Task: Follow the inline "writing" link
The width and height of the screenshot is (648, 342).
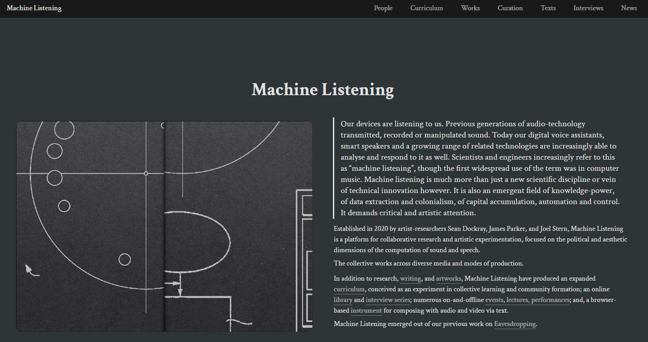Action: (410, 279)
